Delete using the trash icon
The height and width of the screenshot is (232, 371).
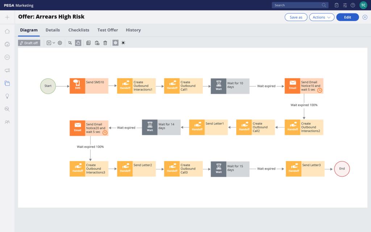pos(105,43)
